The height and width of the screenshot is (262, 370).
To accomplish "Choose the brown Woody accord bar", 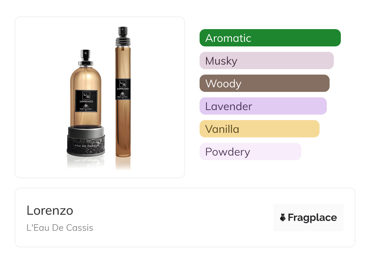I will [264, 83].
